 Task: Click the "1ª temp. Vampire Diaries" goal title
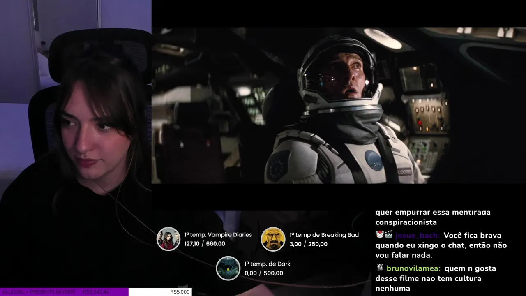(x=218, y=235)
